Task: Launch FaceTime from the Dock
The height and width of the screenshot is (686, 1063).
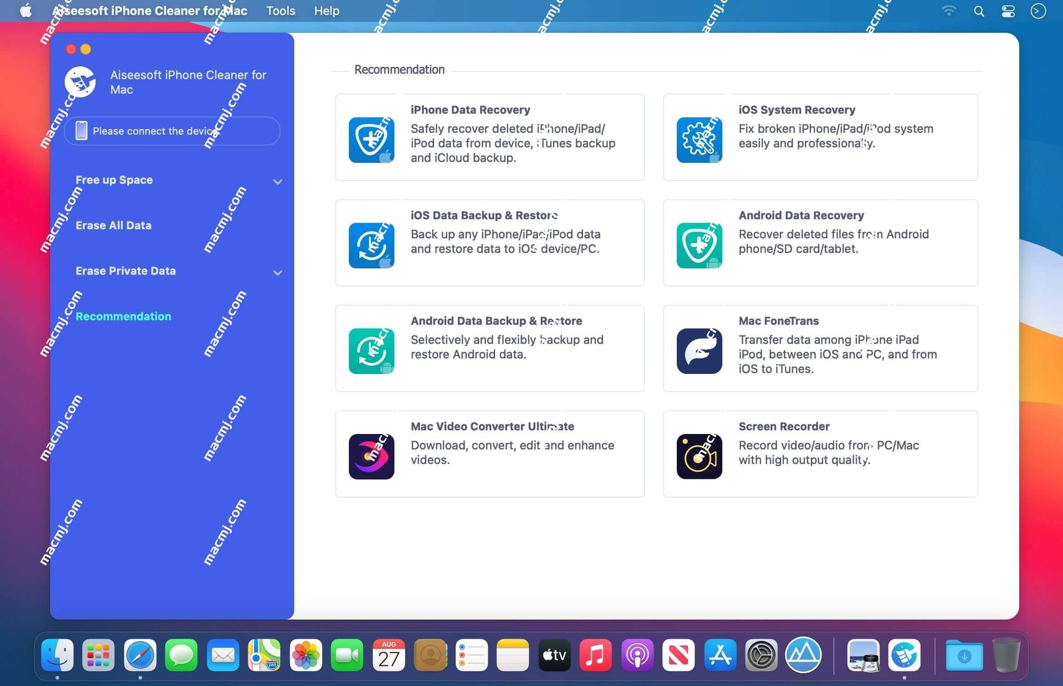Action: pyautogui.click(x=347, y=655)
